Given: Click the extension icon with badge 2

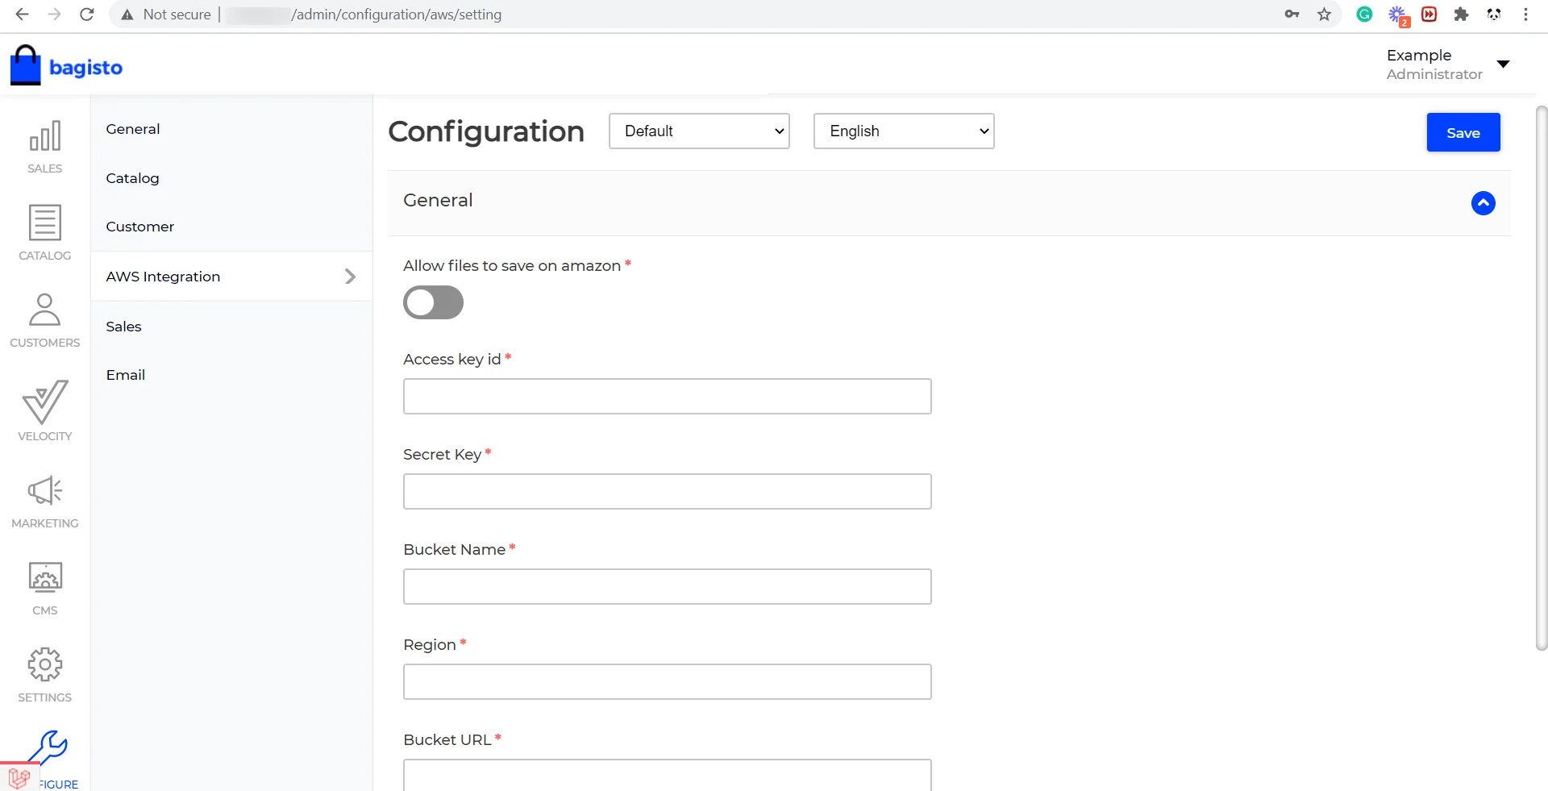Looking at the screenshot, I should click(1398, 16).
